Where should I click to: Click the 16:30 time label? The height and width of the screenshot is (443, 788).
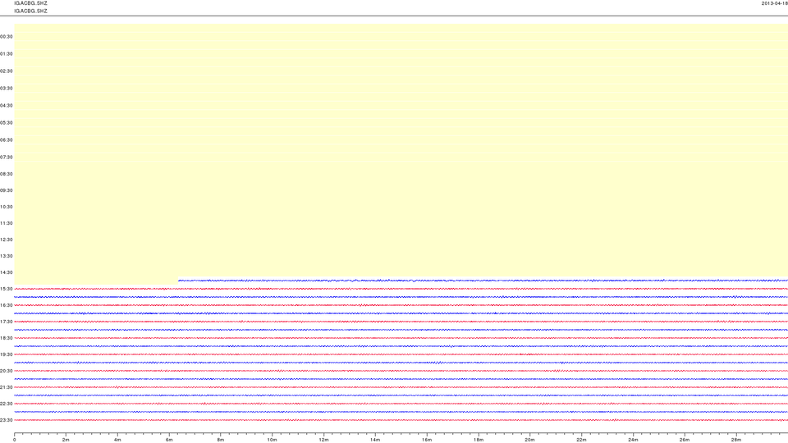[x=7, y=305]
